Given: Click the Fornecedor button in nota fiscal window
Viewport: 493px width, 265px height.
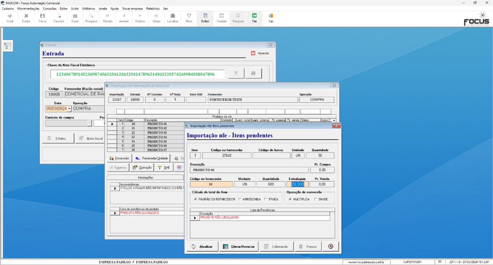Looking at the screenshot, I should 119,159.
